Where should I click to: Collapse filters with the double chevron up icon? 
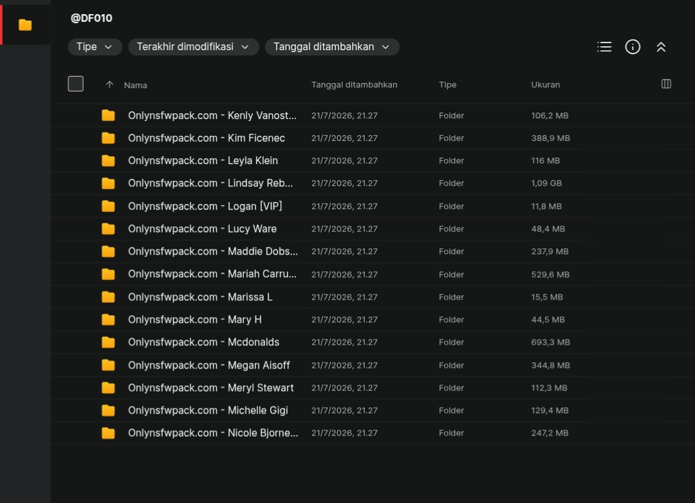[x=661, y=47]
